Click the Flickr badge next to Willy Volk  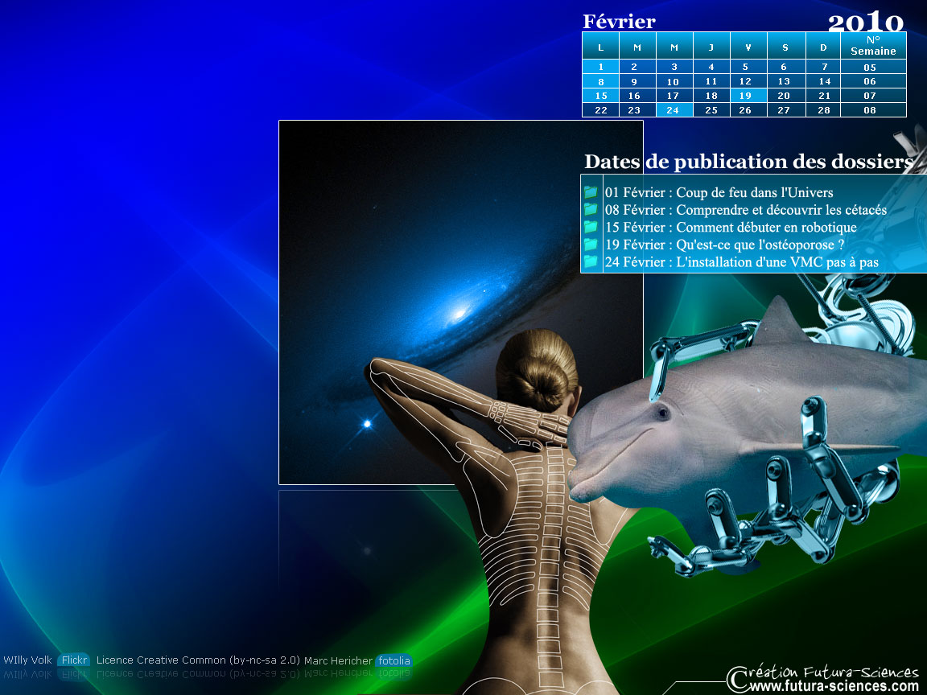pos(74,660)
